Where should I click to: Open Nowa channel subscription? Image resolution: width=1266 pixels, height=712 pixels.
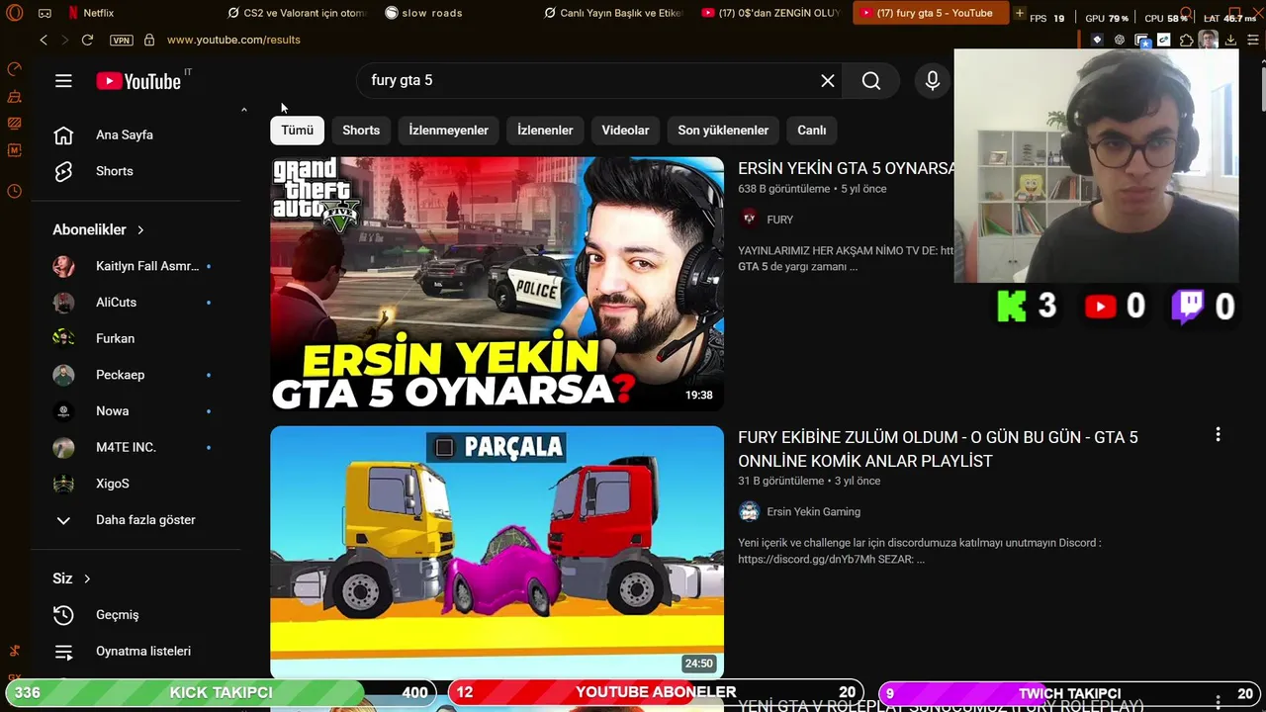pyautogui.click(x=136, y=411)
